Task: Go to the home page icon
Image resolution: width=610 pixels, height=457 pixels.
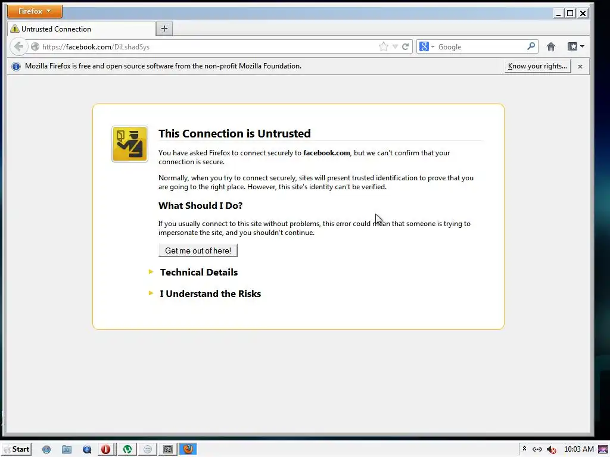Action: point(551,46)
